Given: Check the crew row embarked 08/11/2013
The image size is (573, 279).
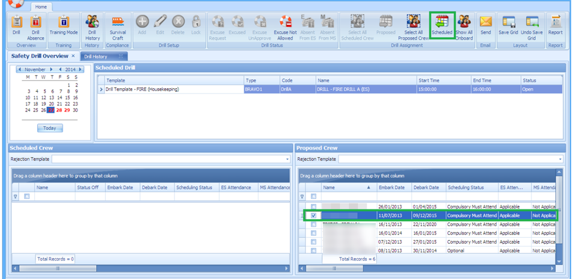Looking at the screenshot, I should [313, 251].
